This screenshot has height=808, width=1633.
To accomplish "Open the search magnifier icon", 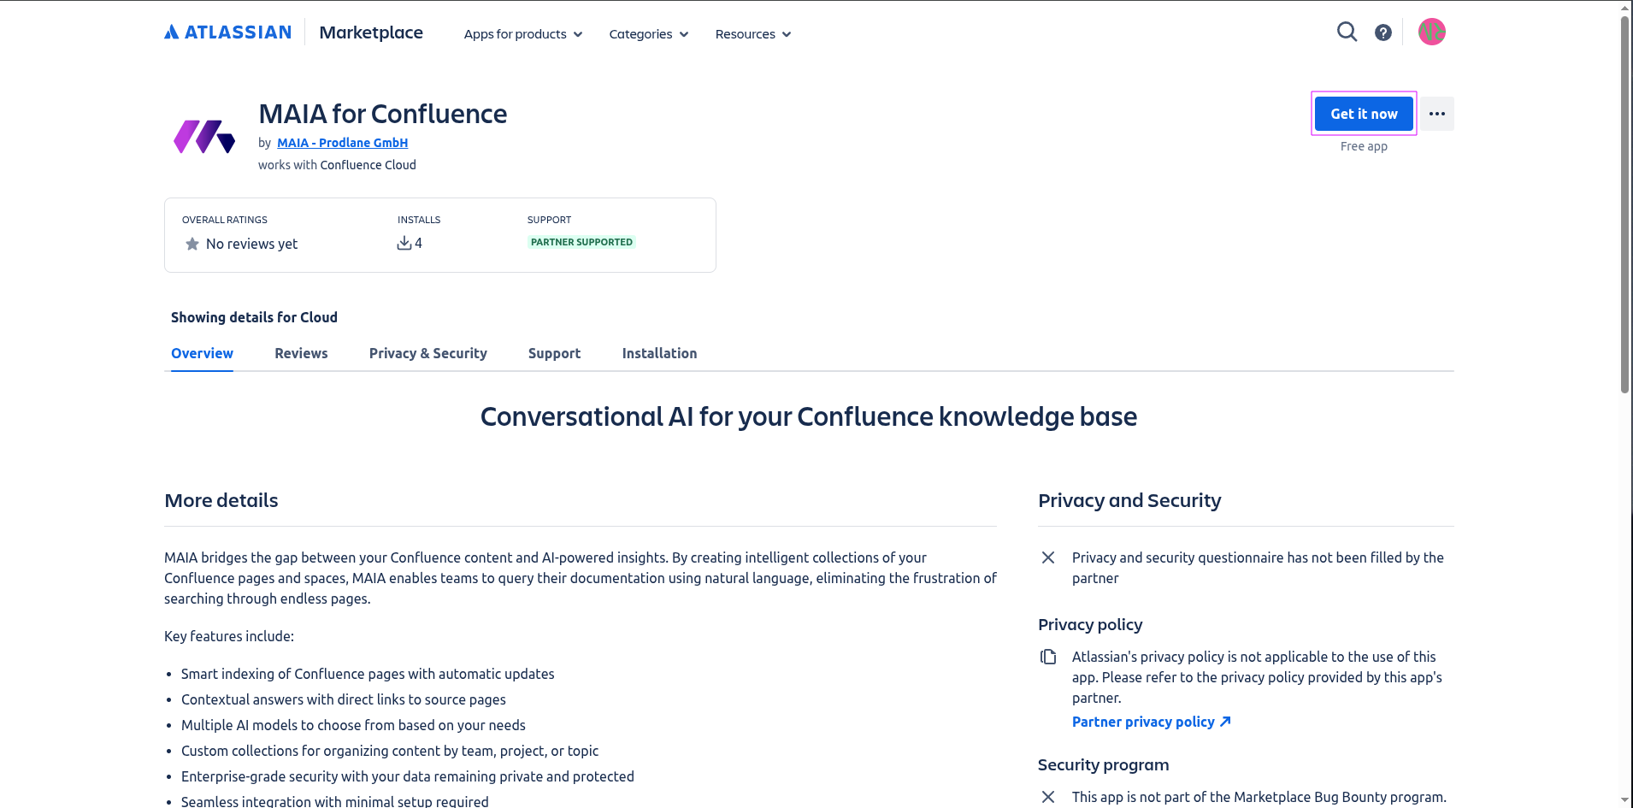I will (x=1347, y=32).
